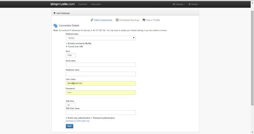254x134 pixels.
Task: Click the Settings gear icon
Action: click(x=190, y=4)
